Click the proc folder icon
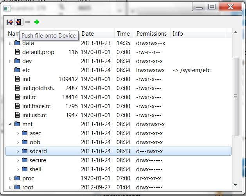246x196 pixels. coord(17,178)
